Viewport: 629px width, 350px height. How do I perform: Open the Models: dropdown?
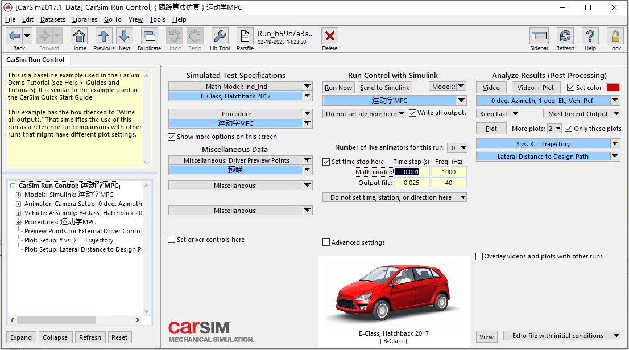coord(447,87)
